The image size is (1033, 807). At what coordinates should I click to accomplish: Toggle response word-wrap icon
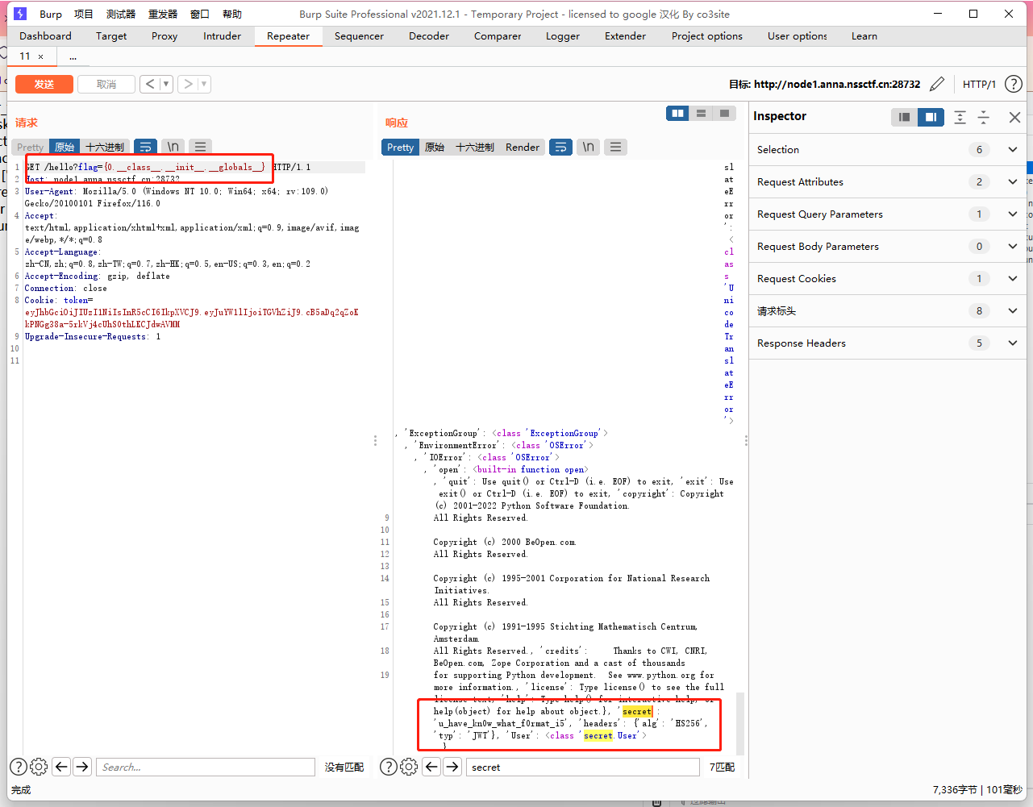tap(560, 147)
